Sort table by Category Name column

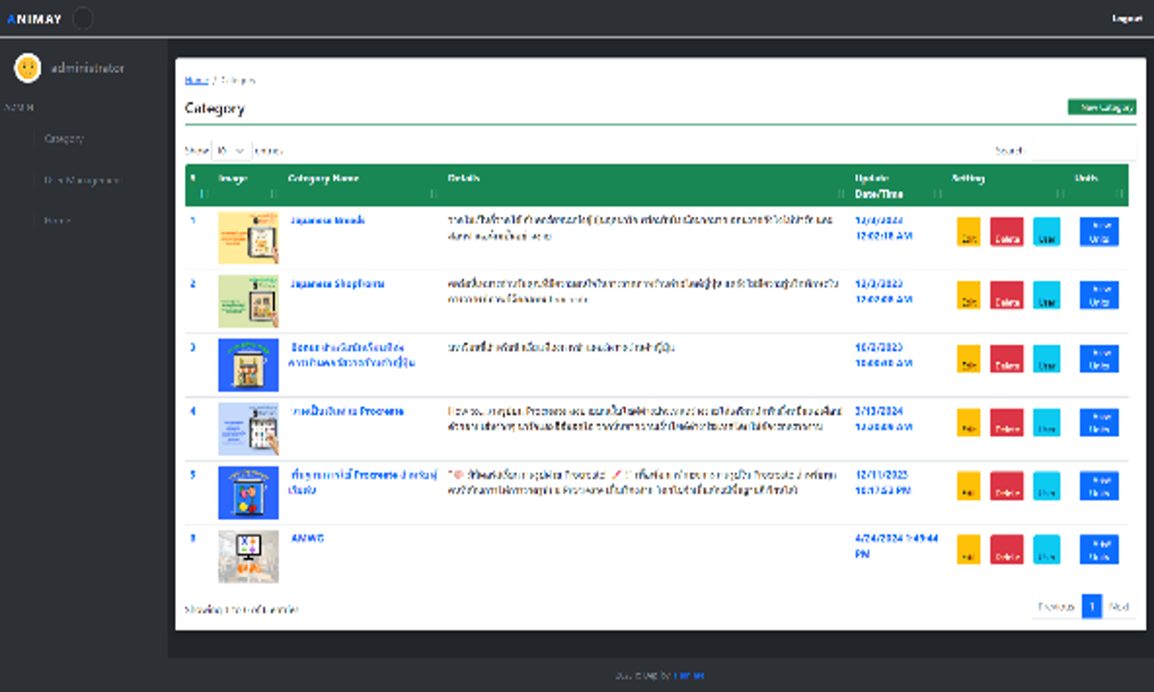click(360, 185)
